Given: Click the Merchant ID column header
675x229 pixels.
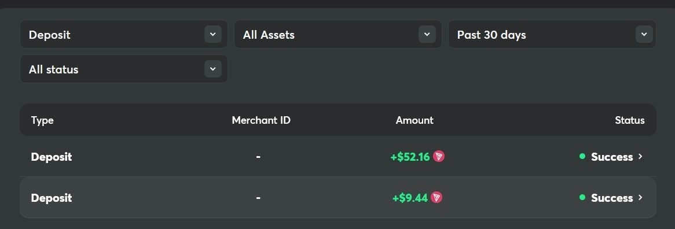Looking at the screenshot, I should tap(261, 120).
